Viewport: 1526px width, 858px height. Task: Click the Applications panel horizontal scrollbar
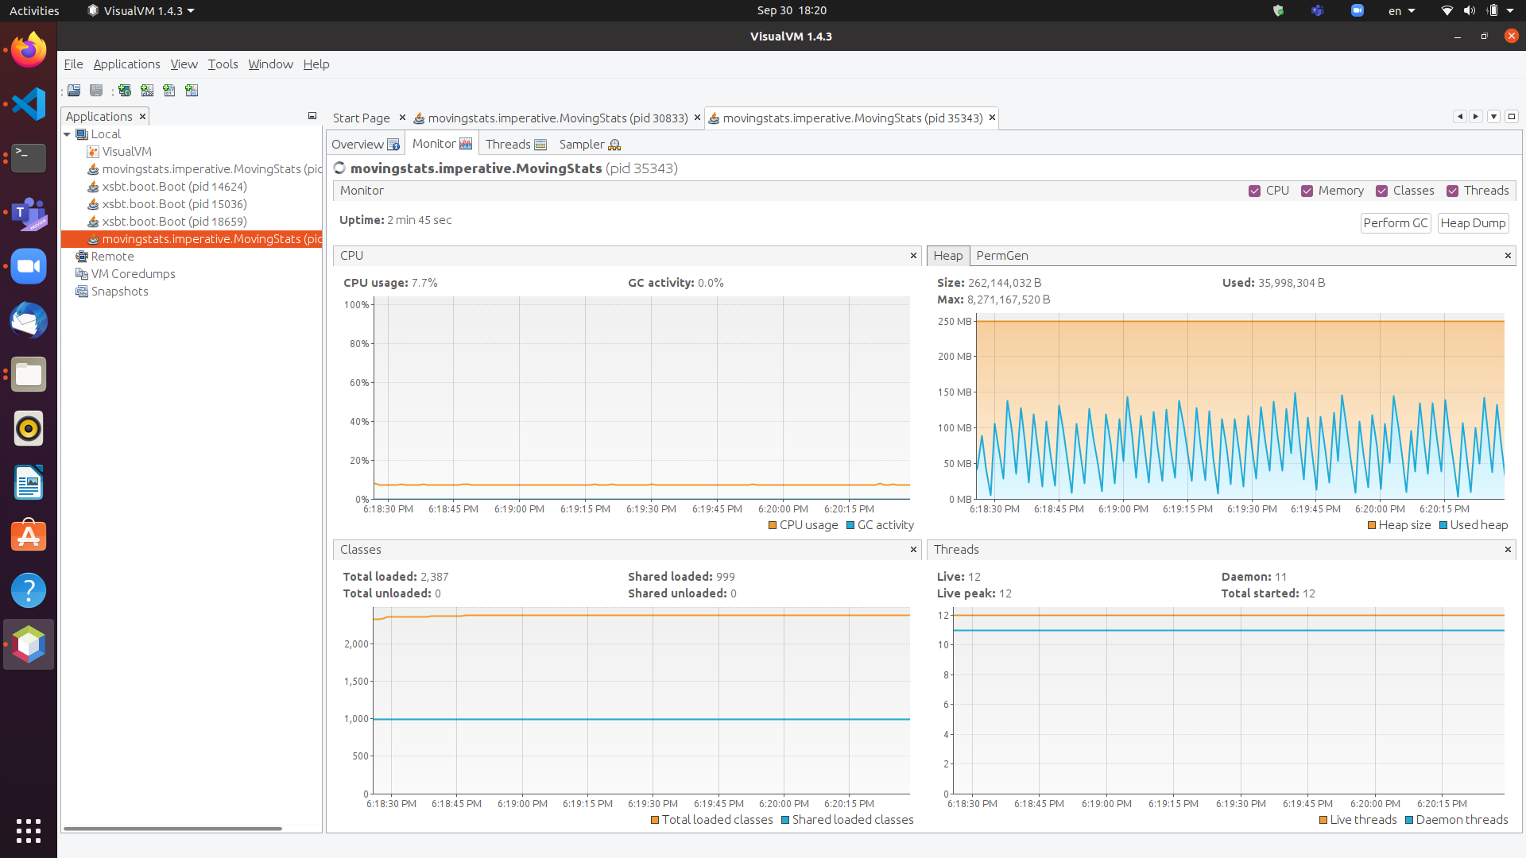pyautogui.click(x=172, y=829)
